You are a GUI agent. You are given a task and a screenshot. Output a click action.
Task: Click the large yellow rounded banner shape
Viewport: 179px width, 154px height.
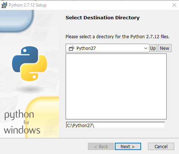pyautogui.click(x=43, y=117)
